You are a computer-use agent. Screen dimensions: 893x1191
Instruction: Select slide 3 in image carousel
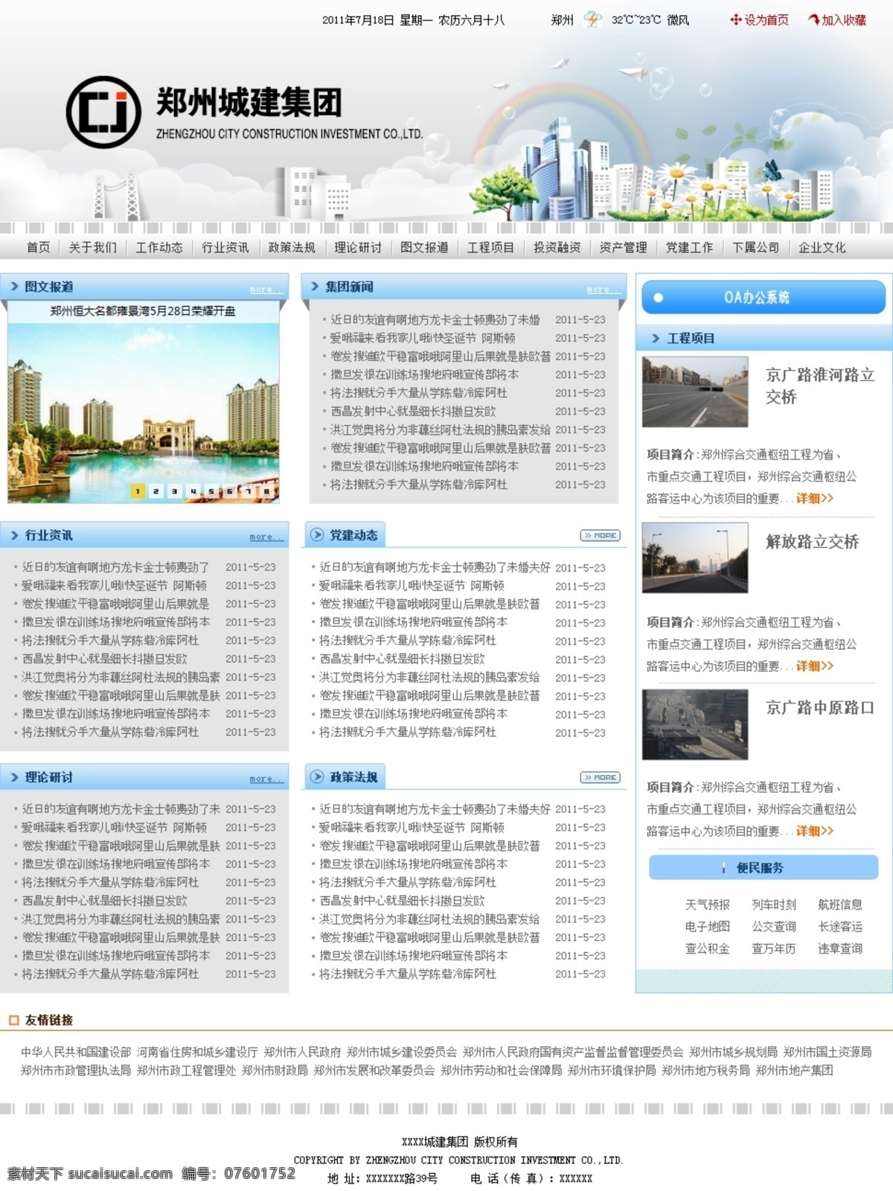[x=174, y=491]
